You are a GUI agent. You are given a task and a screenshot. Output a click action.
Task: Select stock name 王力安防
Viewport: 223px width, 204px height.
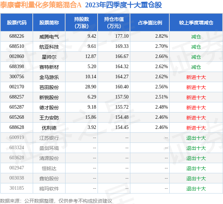(x=49, y=118)
